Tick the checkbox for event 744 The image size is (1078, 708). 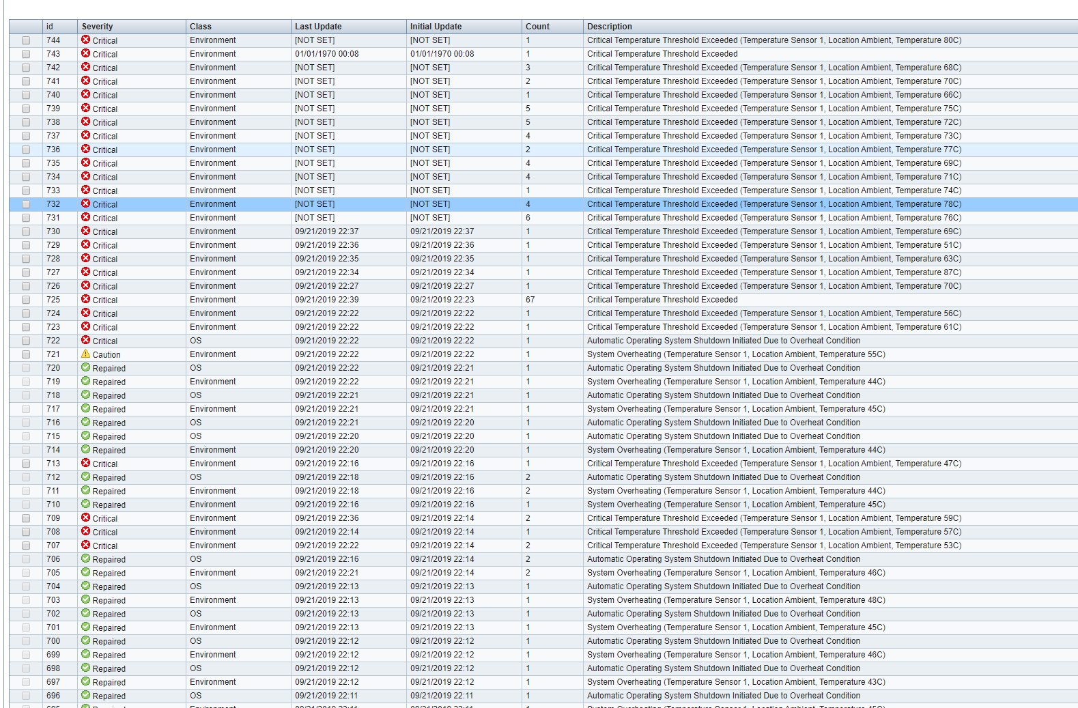click(x=26, y=40)
